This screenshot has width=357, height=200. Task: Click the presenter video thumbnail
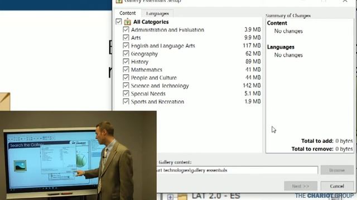point(78,156)
